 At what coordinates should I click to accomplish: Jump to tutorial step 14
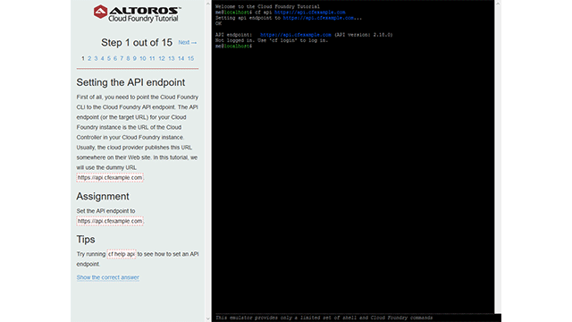coord(181,58)
